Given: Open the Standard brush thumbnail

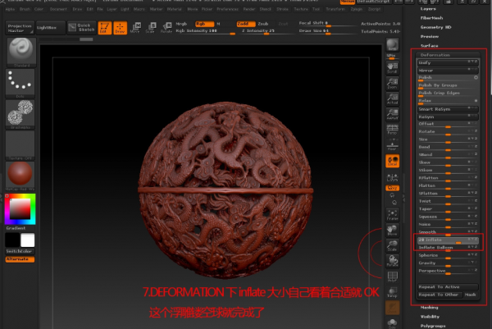Looking at the screenshot, I should click(20, 53).
